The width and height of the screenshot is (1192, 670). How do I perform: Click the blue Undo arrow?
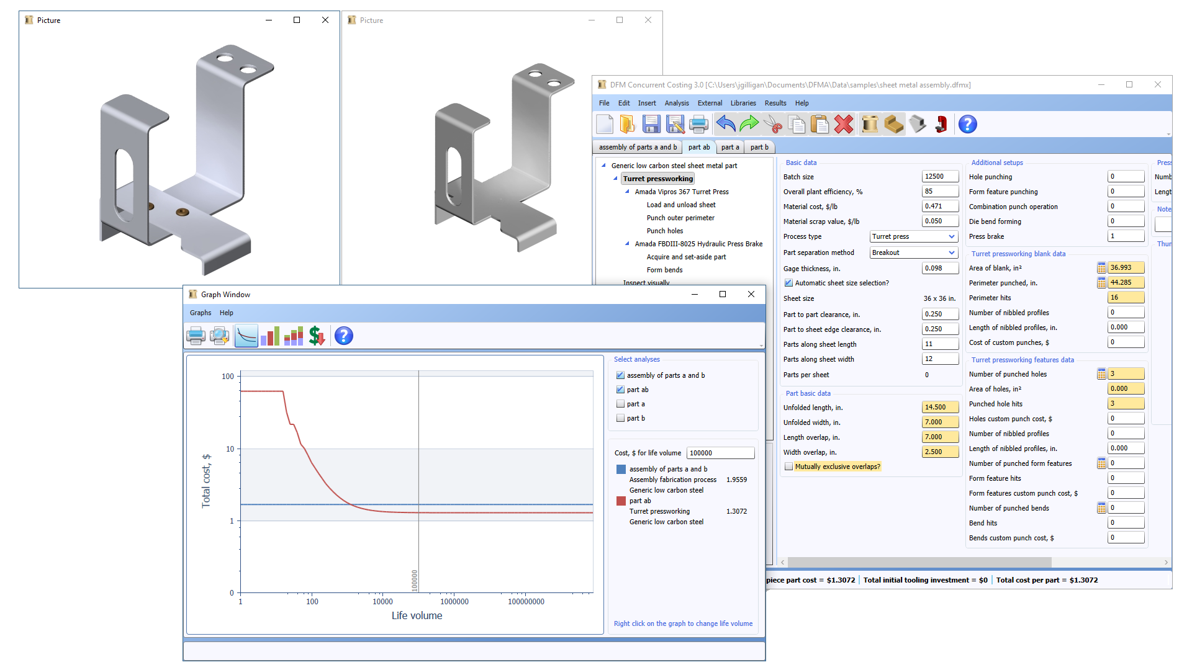pyautogui.click(x=726, y=125)
